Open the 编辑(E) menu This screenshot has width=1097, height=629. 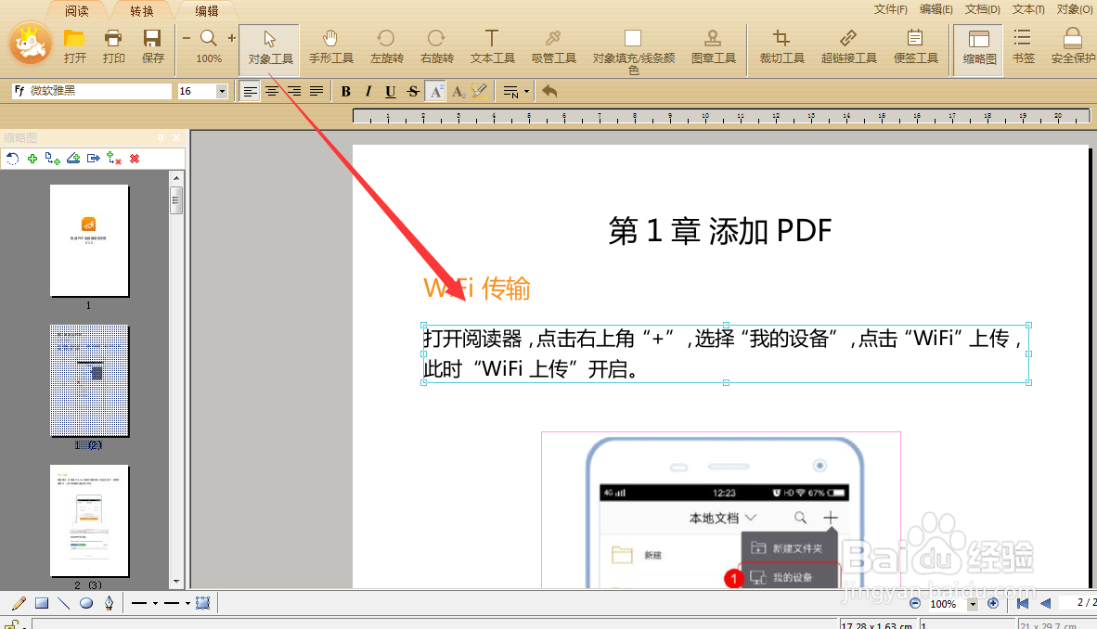pyautogui.click(x=936, y=9)
